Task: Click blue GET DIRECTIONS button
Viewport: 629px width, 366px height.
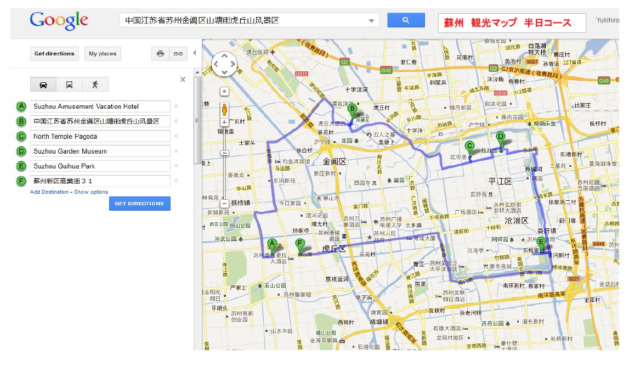Action: click(x=140, y=204)
